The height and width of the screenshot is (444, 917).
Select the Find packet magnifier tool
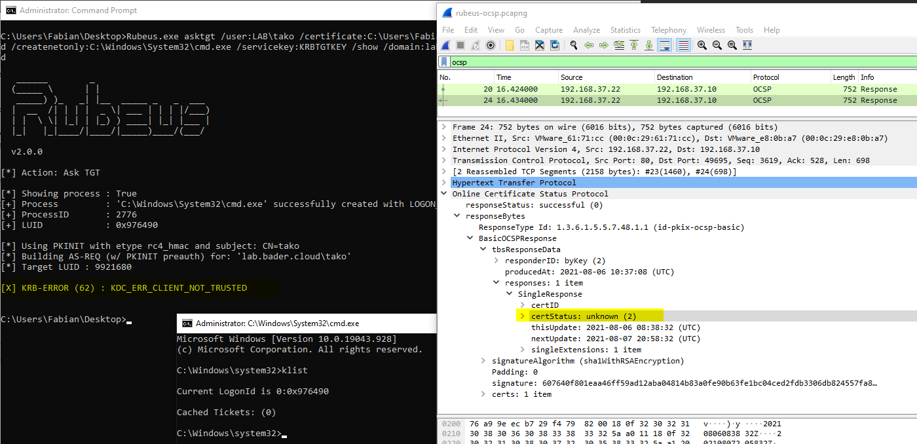point(574,45)
